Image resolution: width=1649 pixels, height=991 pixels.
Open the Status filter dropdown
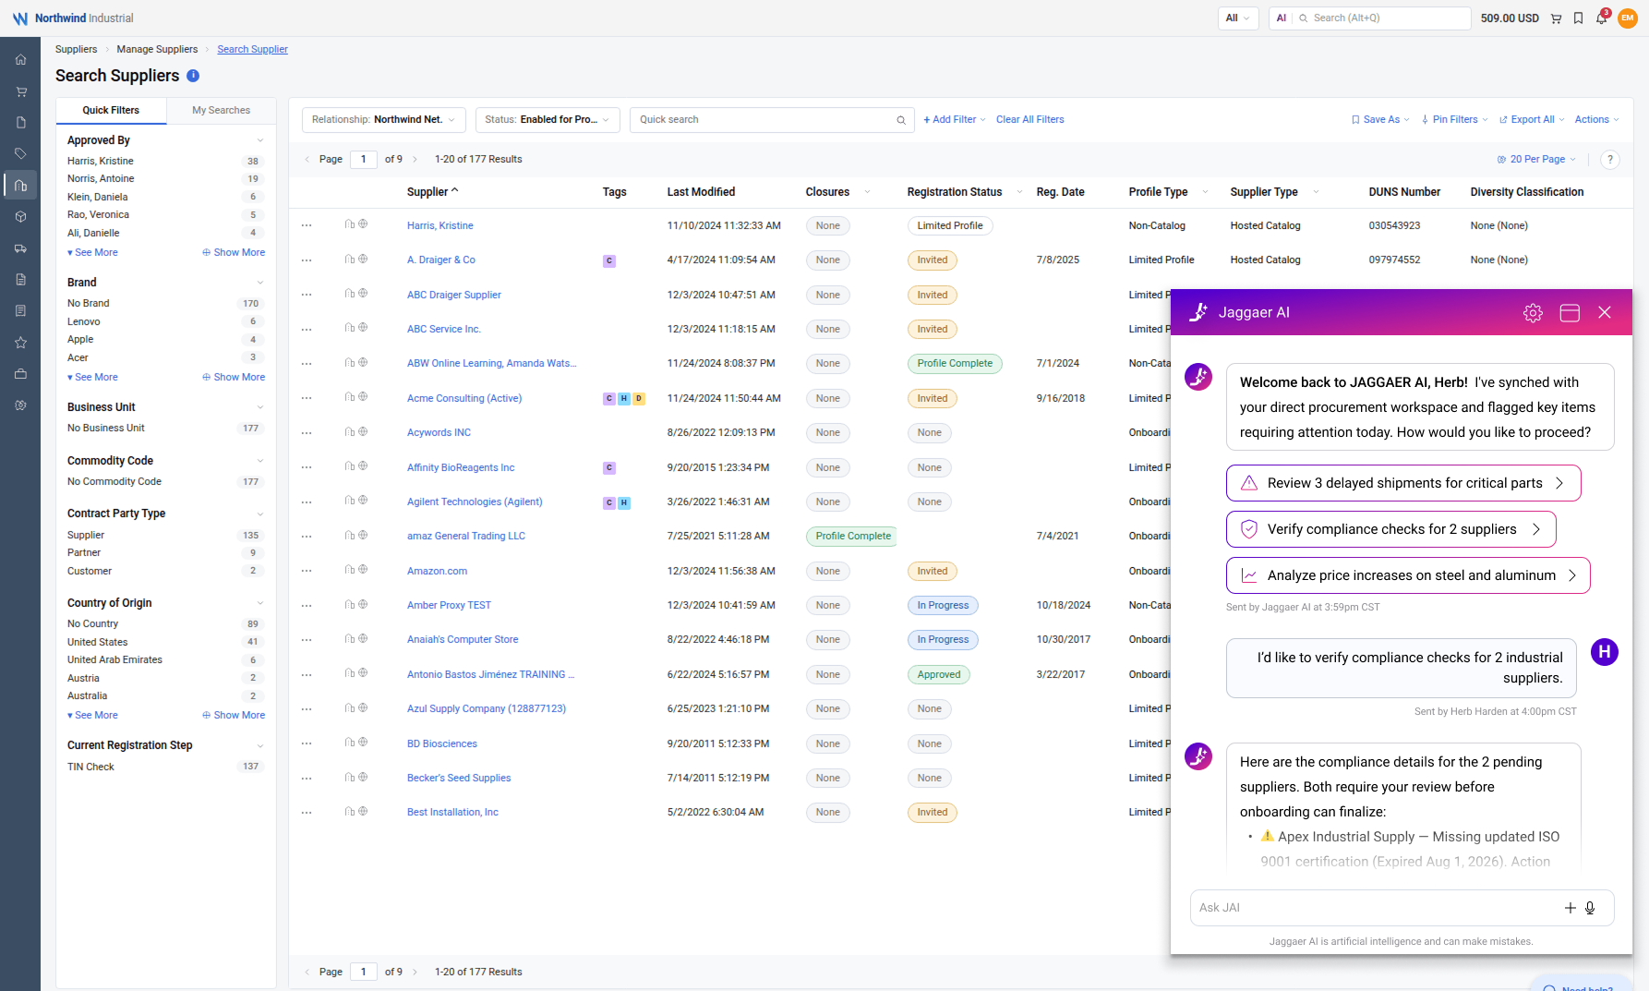[548, 120]
